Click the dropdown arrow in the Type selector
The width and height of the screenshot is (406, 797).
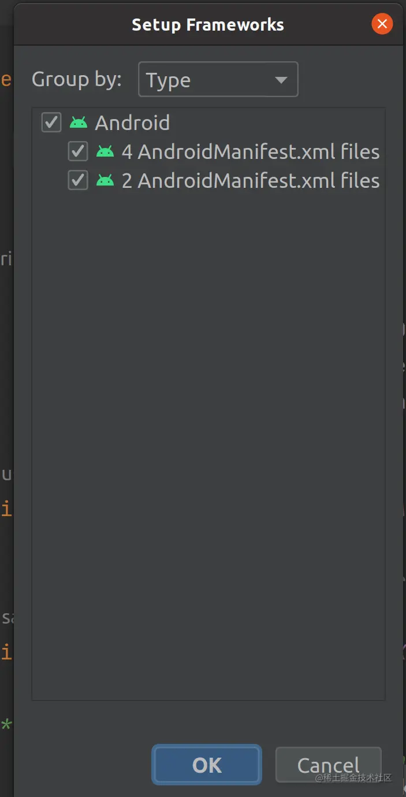coord(281,80)
